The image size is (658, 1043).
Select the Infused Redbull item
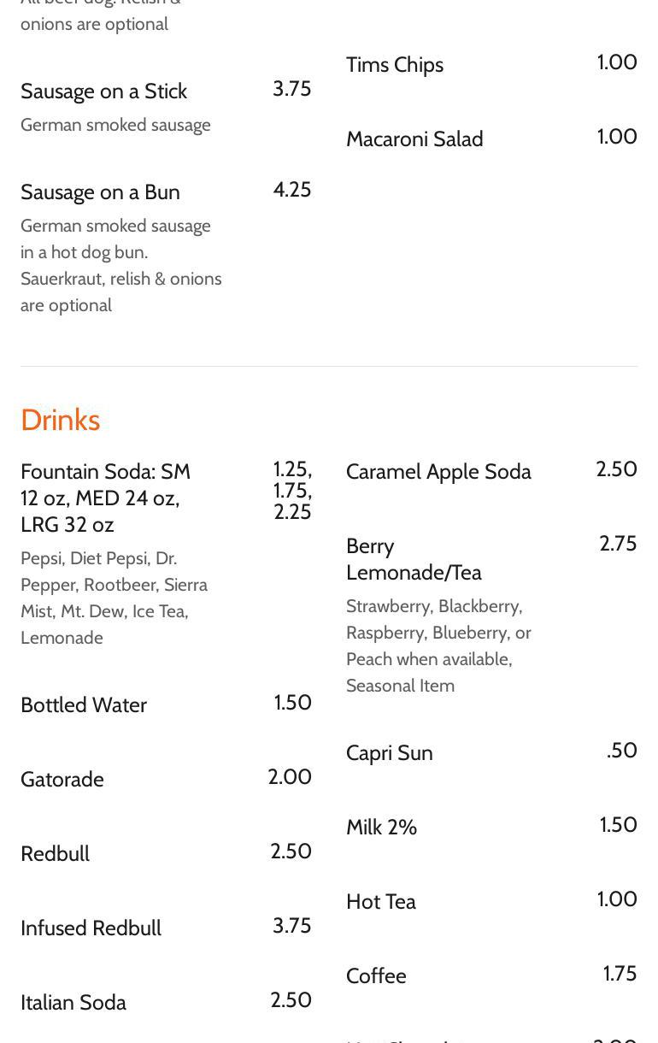91,928
